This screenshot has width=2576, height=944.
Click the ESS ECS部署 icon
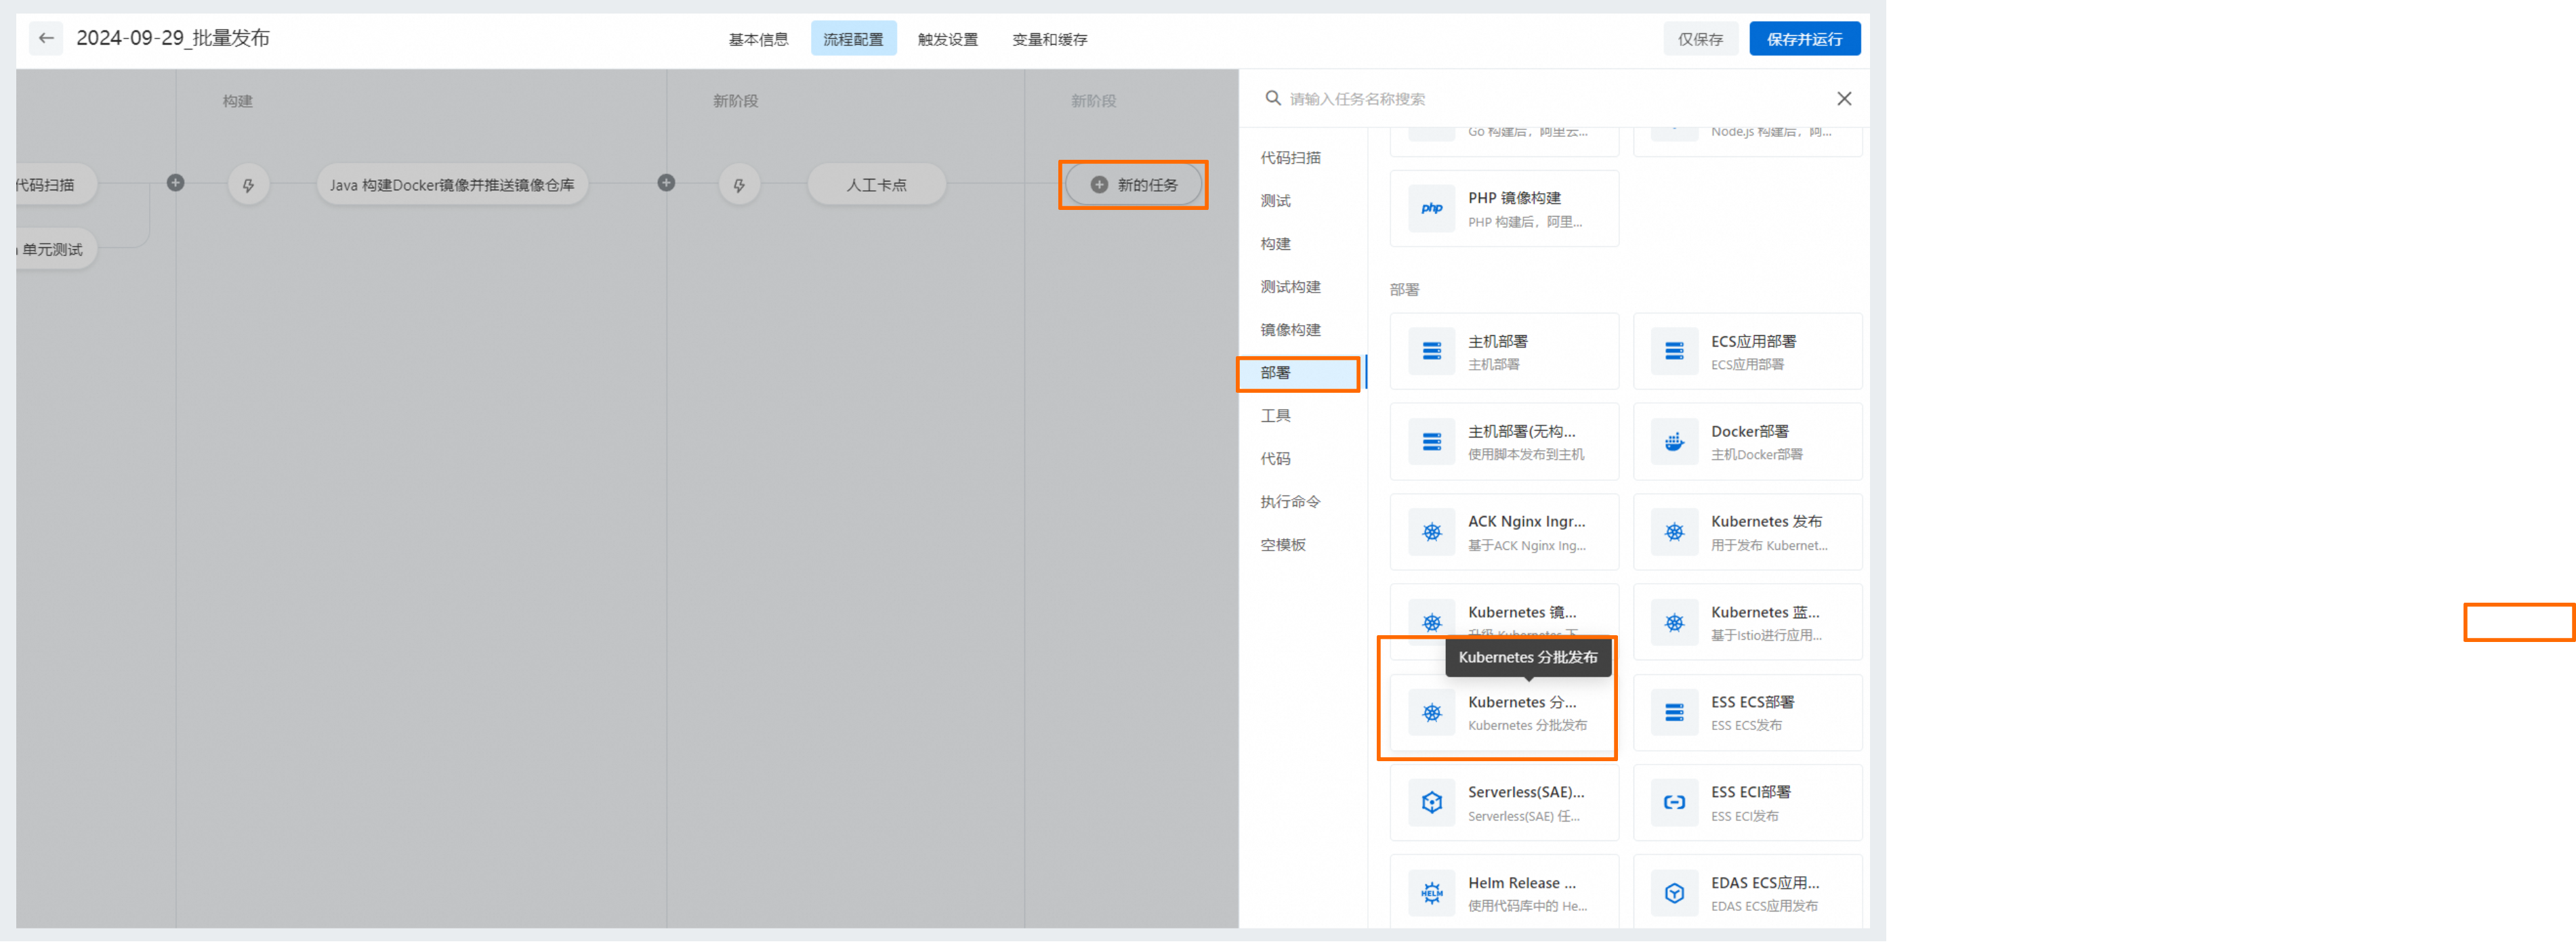tap(1674, 713)
